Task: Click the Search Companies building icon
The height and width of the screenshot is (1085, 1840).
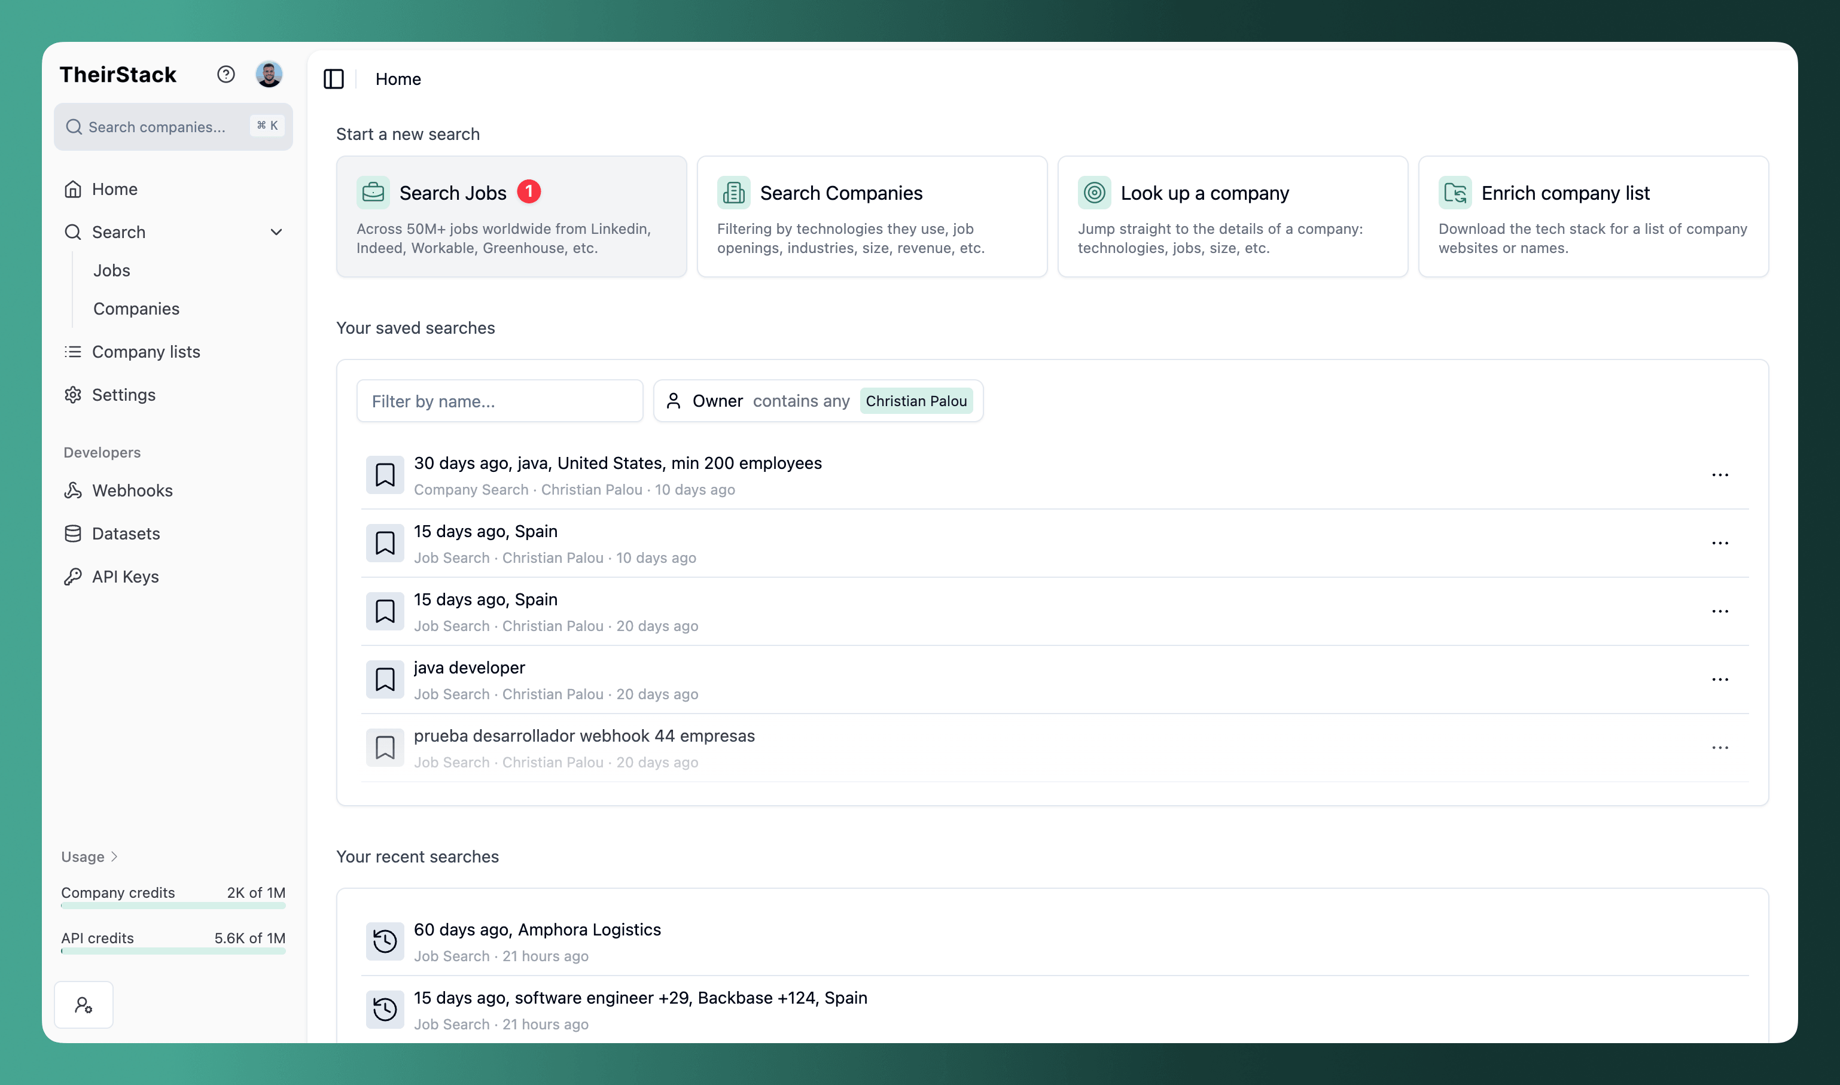Action: pyautogui.click(x=733, y=193)
